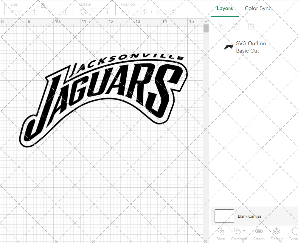Click the right-side canvas scrollbar
298x243 pixels.
(x=206, y=28)
